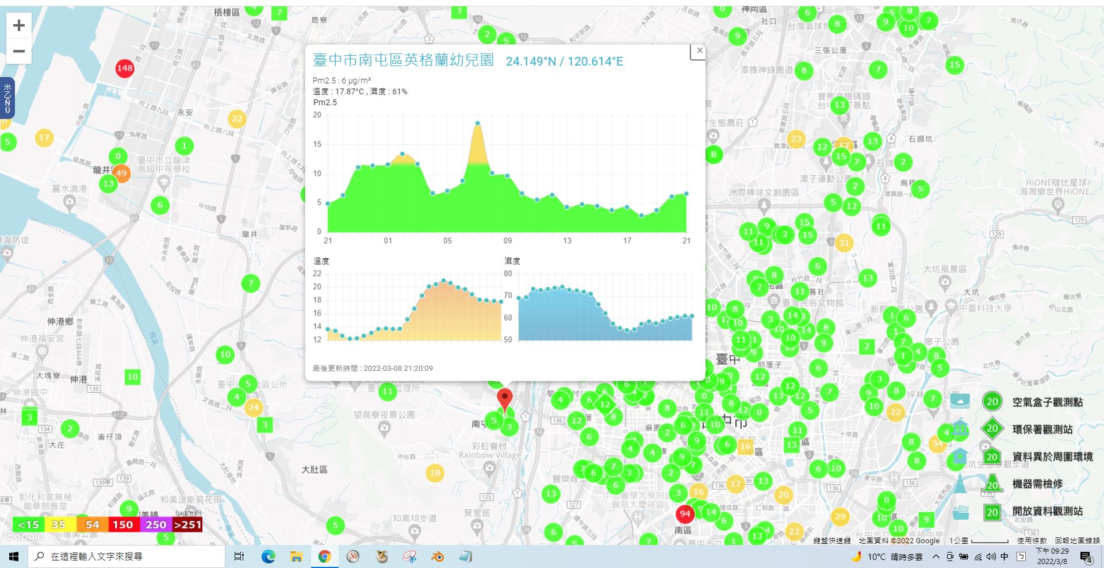Open the Windows Start menu

click(14, 557)
